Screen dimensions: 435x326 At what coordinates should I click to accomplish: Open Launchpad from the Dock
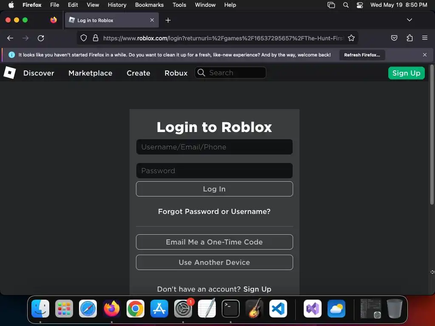coord(64,309)
